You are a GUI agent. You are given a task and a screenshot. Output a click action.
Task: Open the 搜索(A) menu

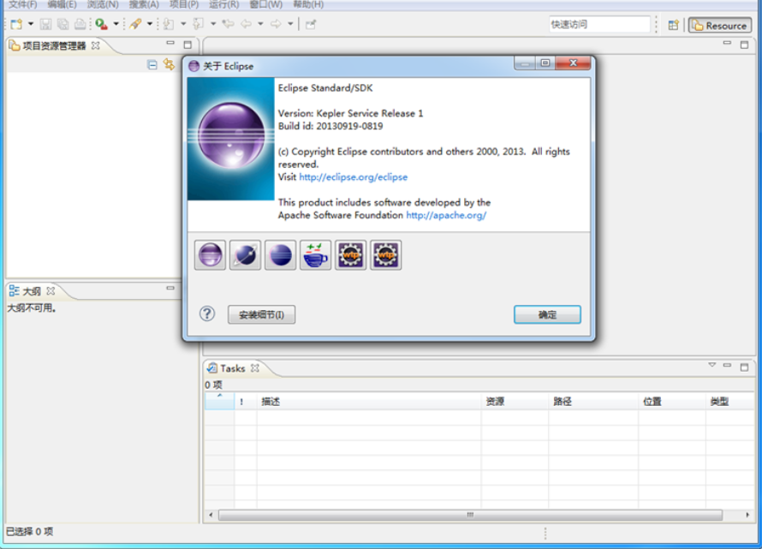point(144,5)
